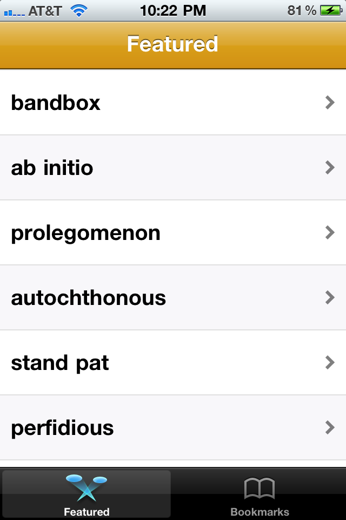Open the bandbox entry via its chevron
The image size is (346, 520).
point(330,102)
